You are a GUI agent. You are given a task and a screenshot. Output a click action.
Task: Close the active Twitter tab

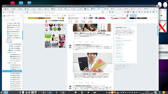102,9
